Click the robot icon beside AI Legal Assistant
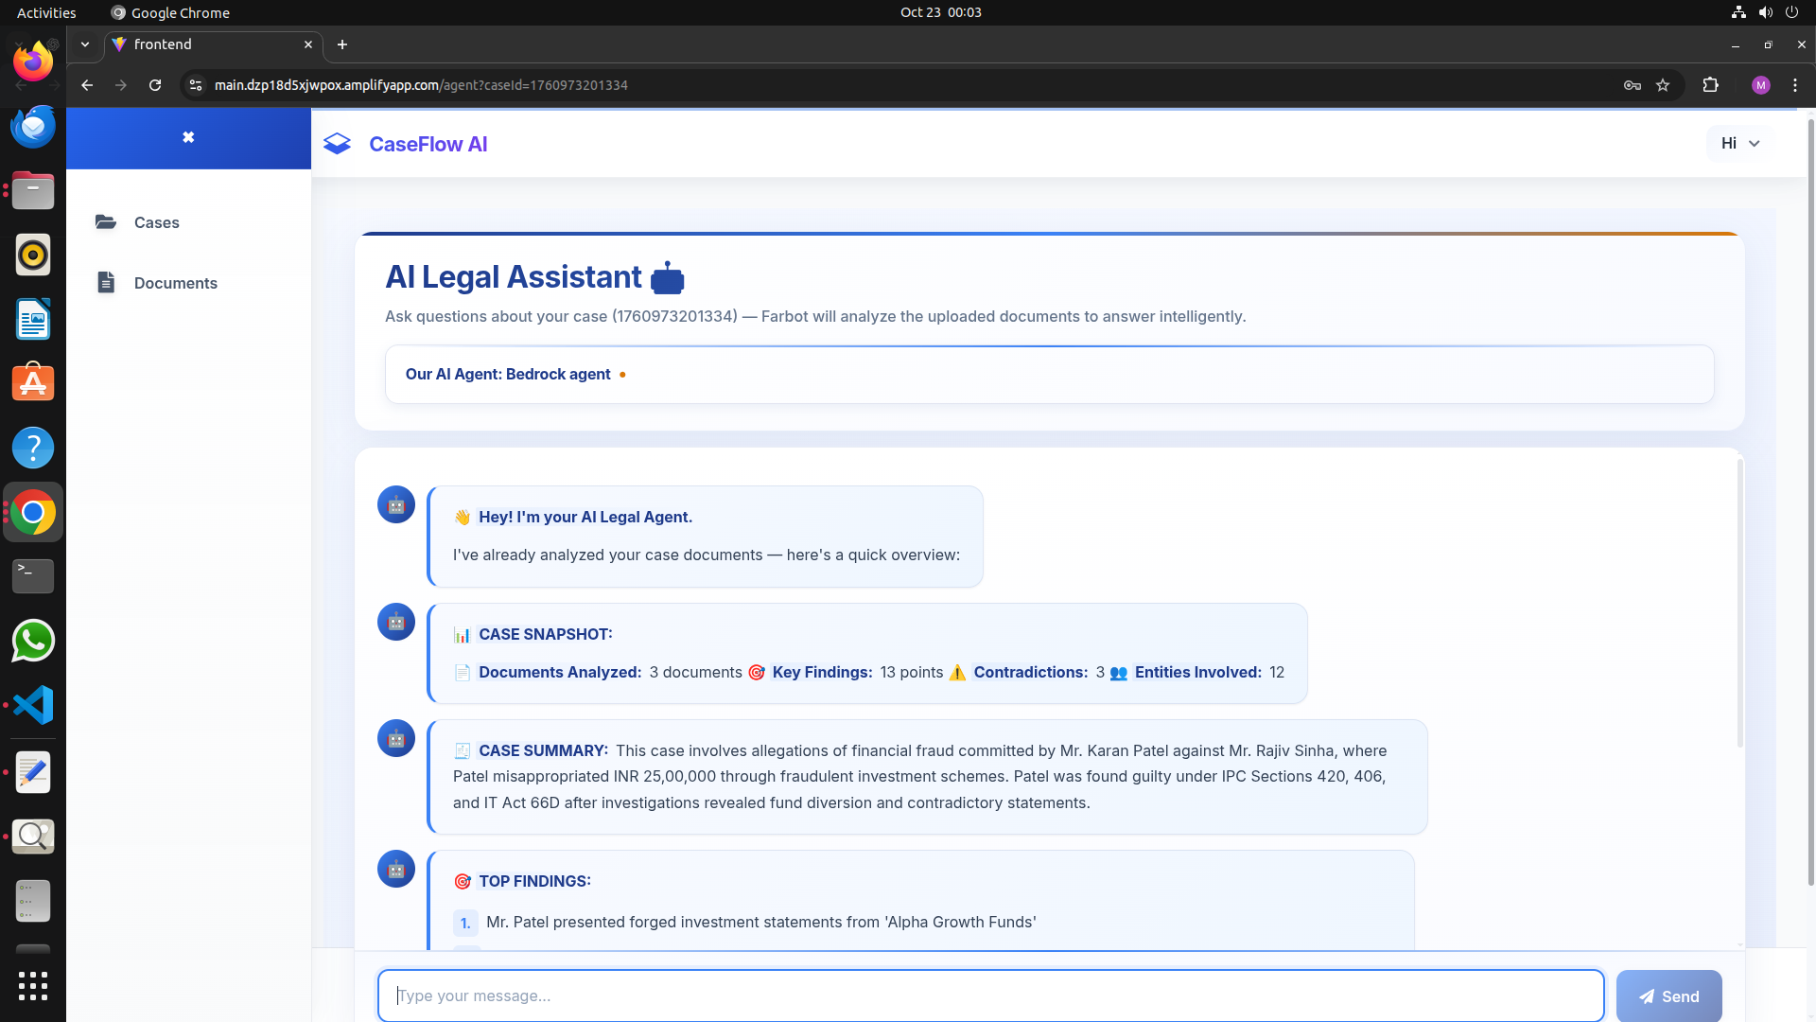Screen dimensions: 1816x1022 [667, 278]
